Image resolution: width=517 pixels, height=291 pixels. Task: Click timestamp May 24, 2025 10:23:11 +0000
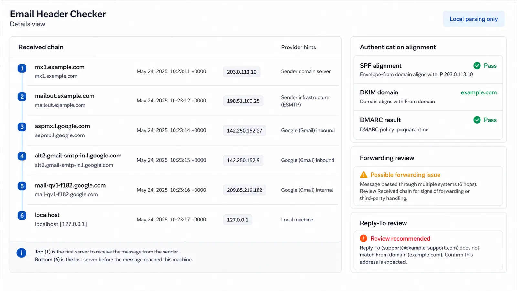(171, 71)
